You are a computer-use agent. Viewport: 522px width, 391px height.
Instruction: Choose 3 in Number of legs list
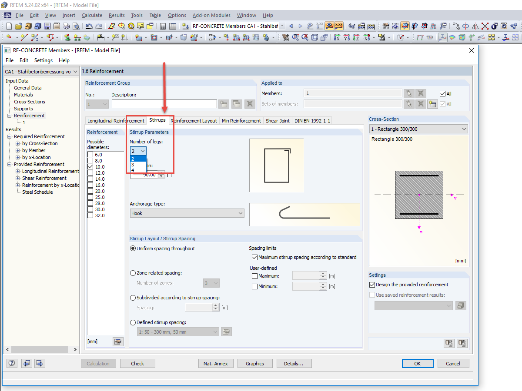pos(138,165)
